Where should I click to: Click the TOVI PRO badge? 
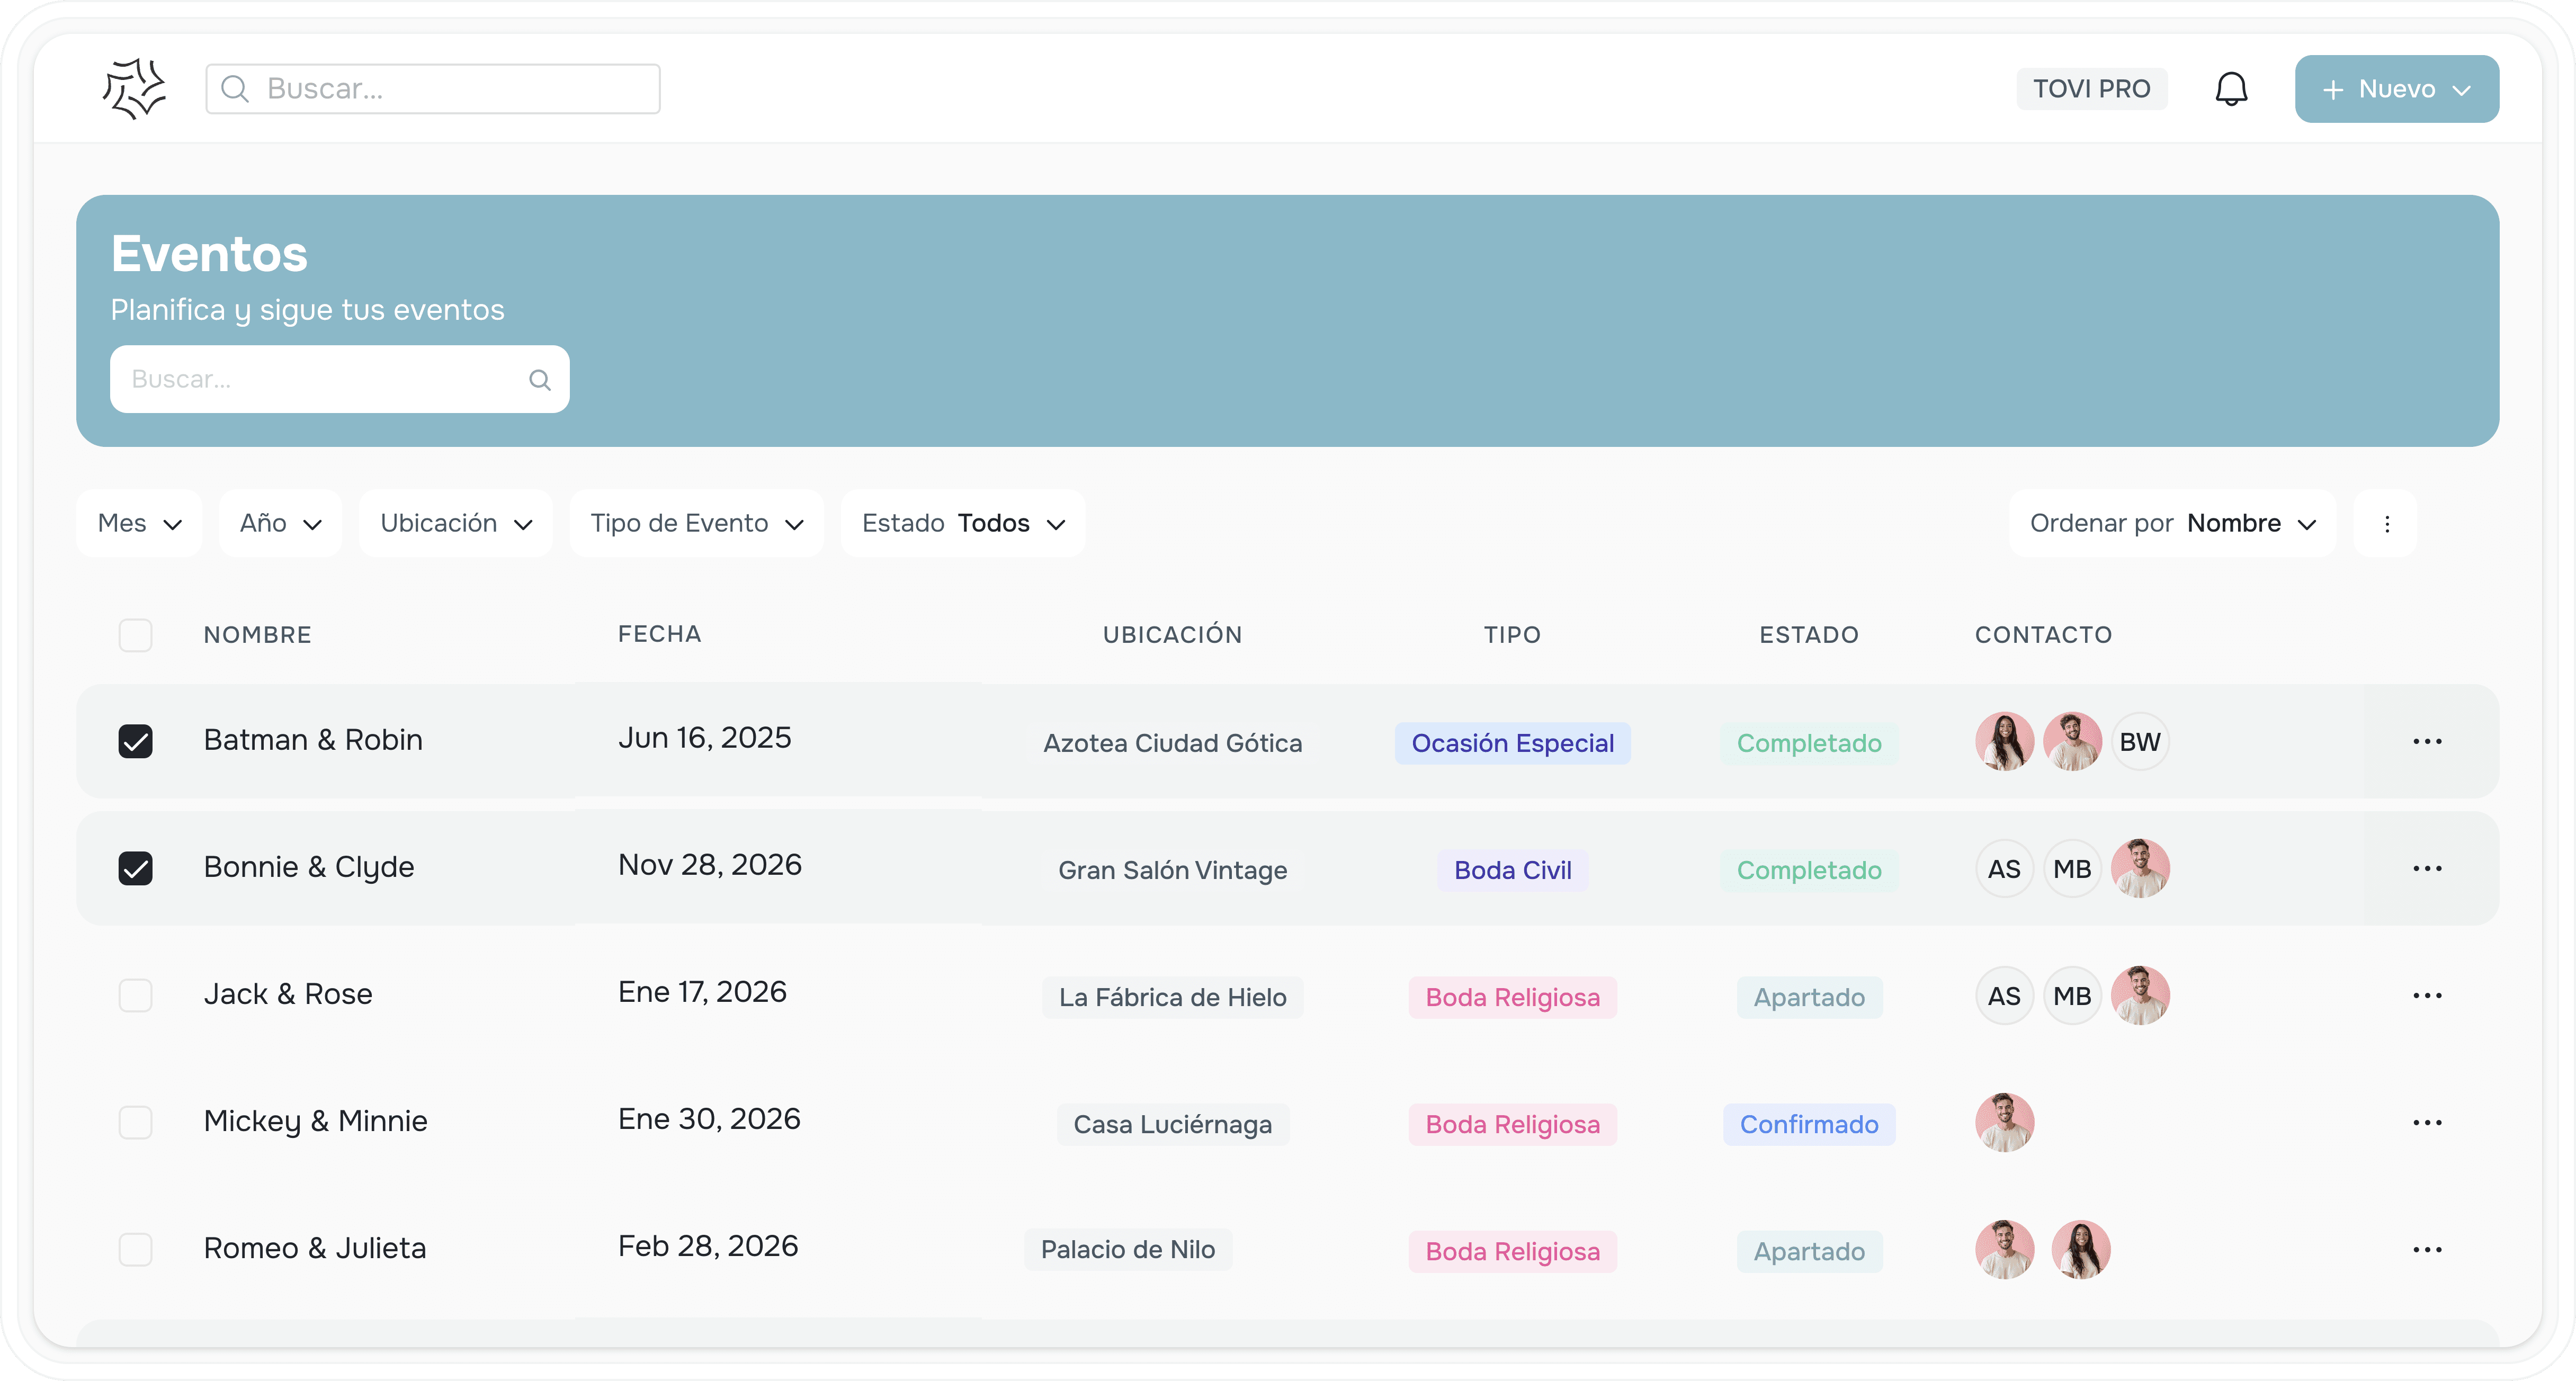click(2091, 89)
